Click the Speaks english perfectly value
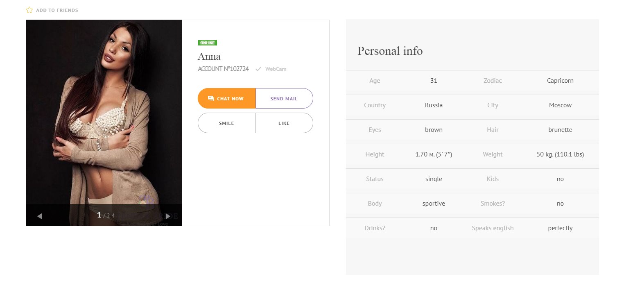This screenshot has width=624, height=290. click(x=560, y=228)
